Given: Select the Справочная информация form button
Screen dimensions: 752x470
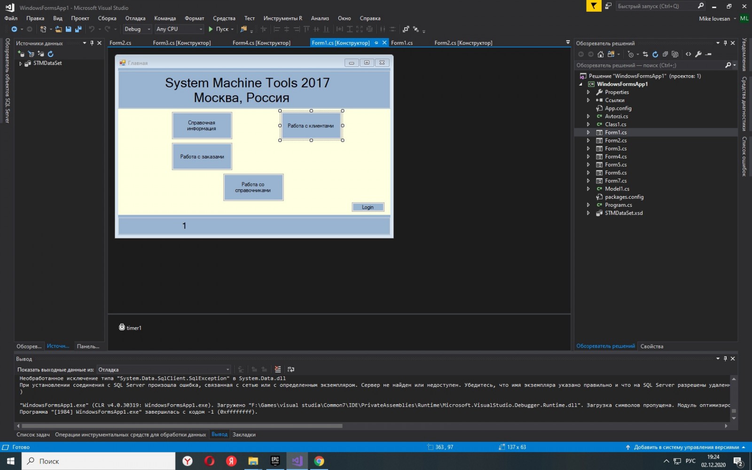Looking at the screenshot, I should pos(202,125).
